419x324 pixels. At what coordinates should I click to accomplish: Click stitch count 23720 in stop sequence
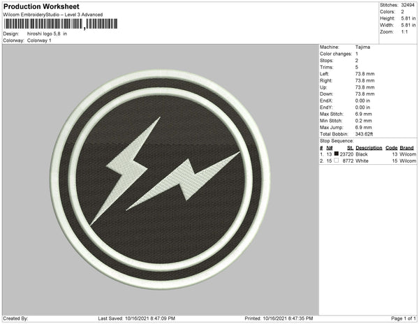pyautogui.click(x=346, y=154)
